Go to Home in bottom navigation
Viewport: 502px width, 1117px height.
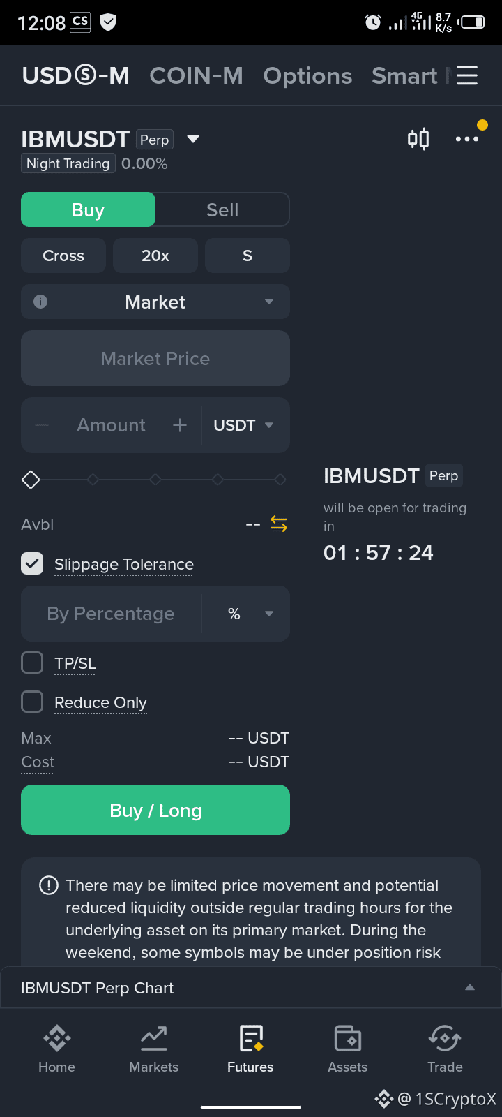pos(56,1049)
